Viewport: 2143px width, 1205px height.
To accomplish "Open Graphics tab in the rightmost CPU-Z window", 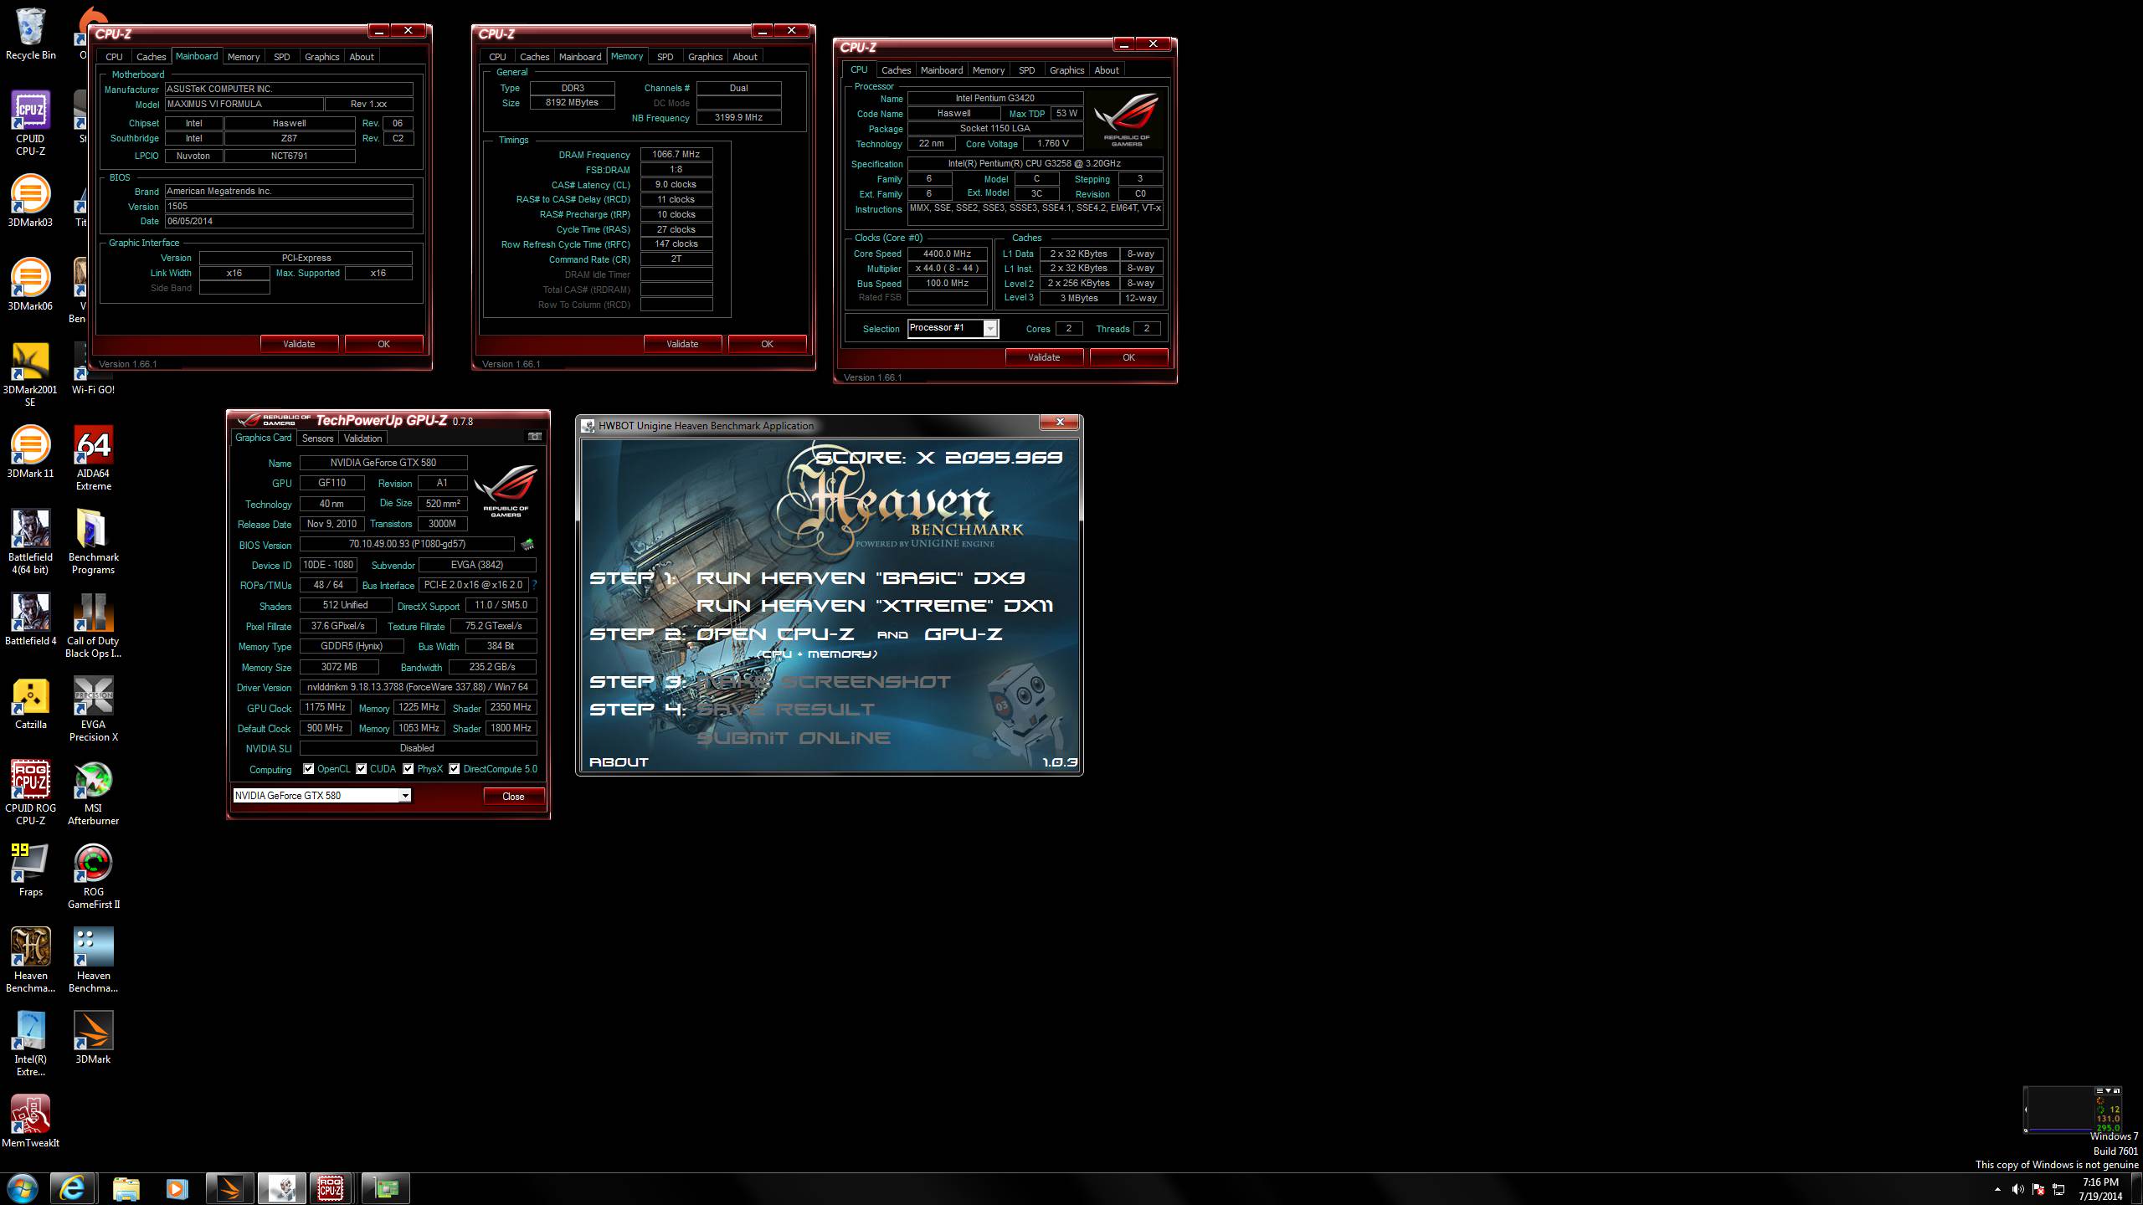I will 1066,70.
